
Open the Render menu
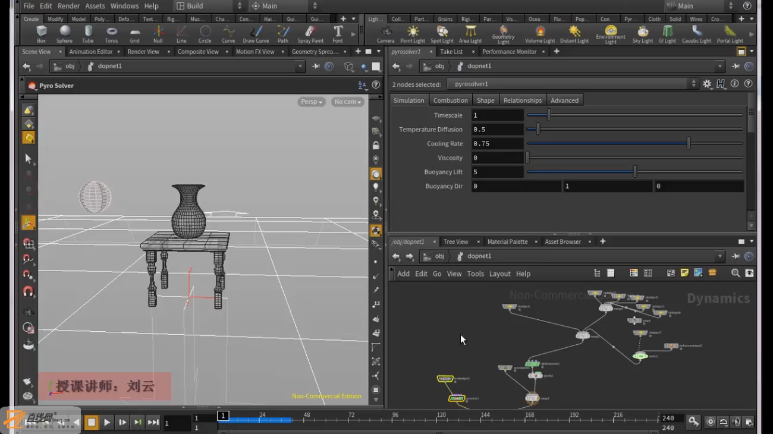[68, 6]
